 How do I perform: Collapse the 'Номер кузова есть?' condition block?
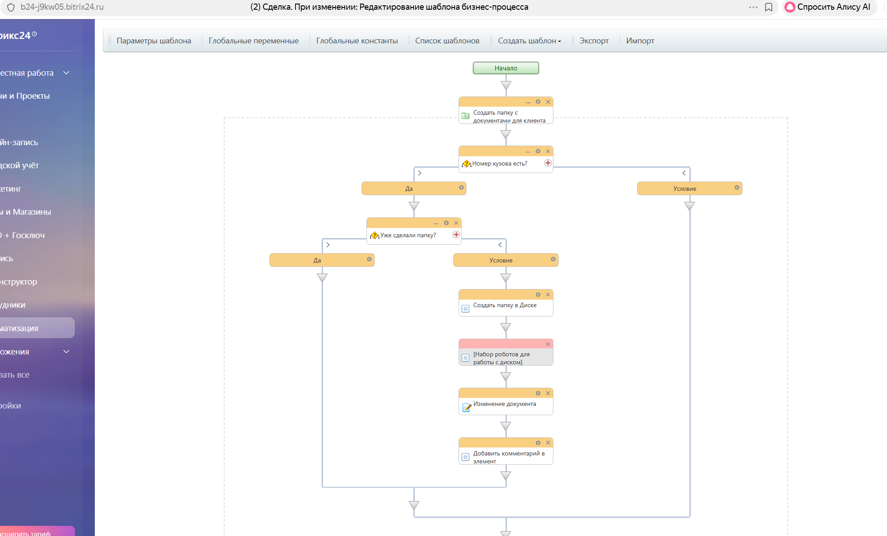click(x=528, y=152)
